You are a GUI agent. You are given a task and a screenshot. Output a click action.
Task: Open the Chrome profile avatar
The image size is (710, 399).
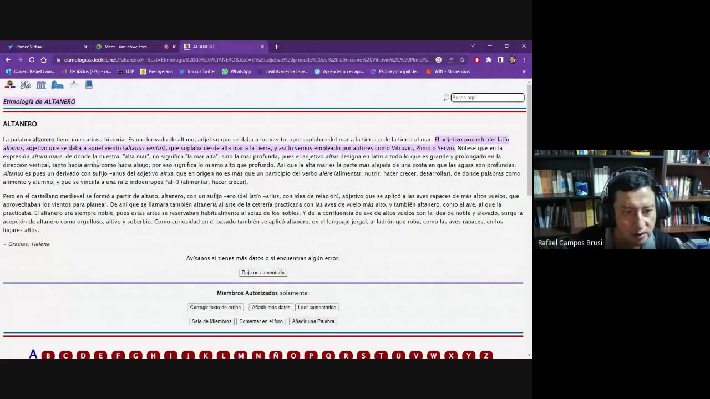click(513, 60)
